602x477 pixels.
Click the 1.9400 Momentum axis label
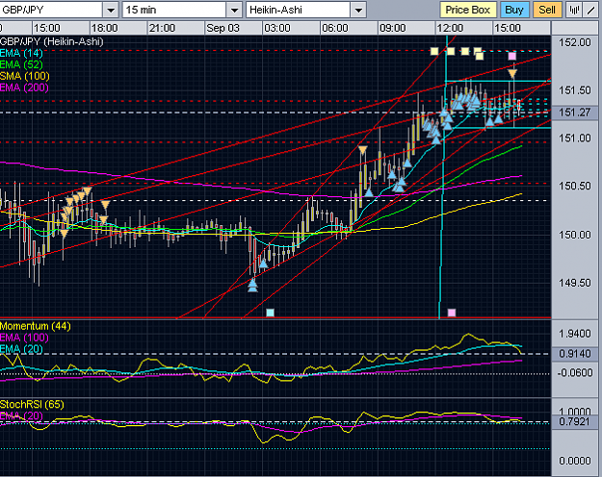pyautogui.click(x=575, y=334)
